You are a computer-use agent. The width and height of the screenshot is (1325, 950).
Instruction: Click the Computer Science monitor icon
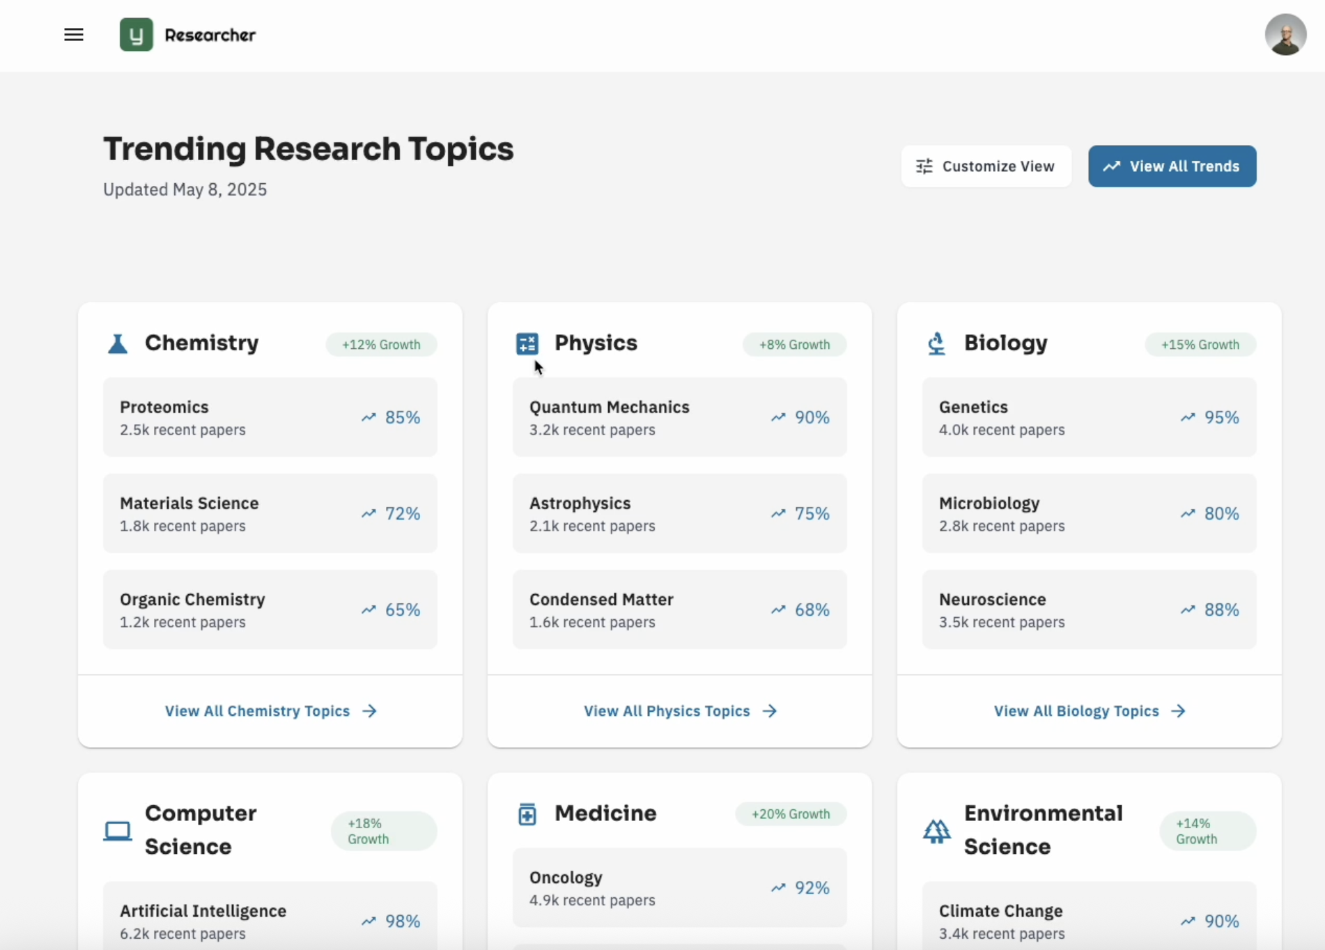coord(117,830)
